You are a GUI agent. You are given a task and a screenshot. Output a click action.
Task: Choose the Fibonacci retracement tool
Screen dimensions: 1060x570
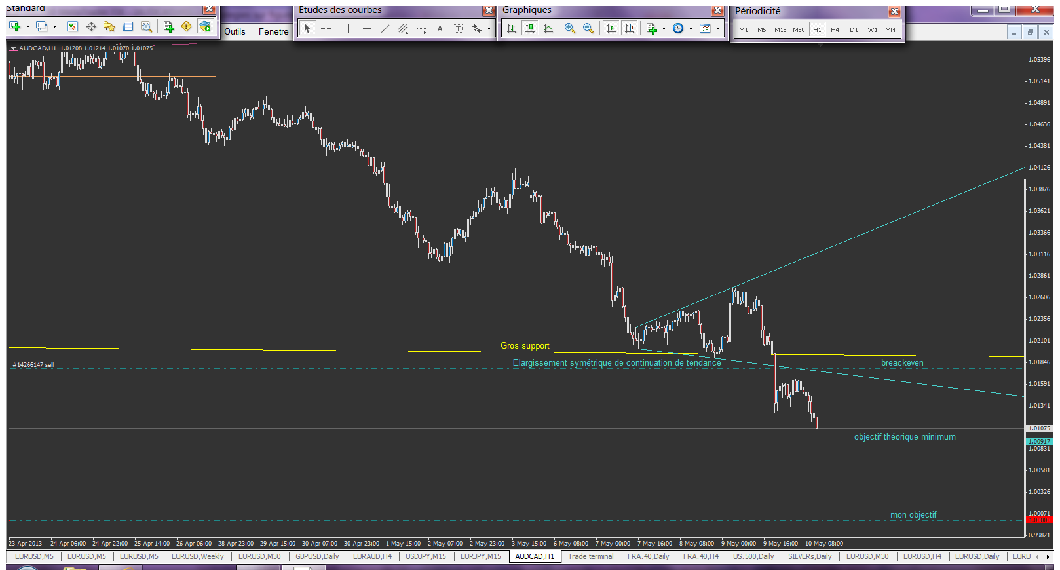point(422,28)
